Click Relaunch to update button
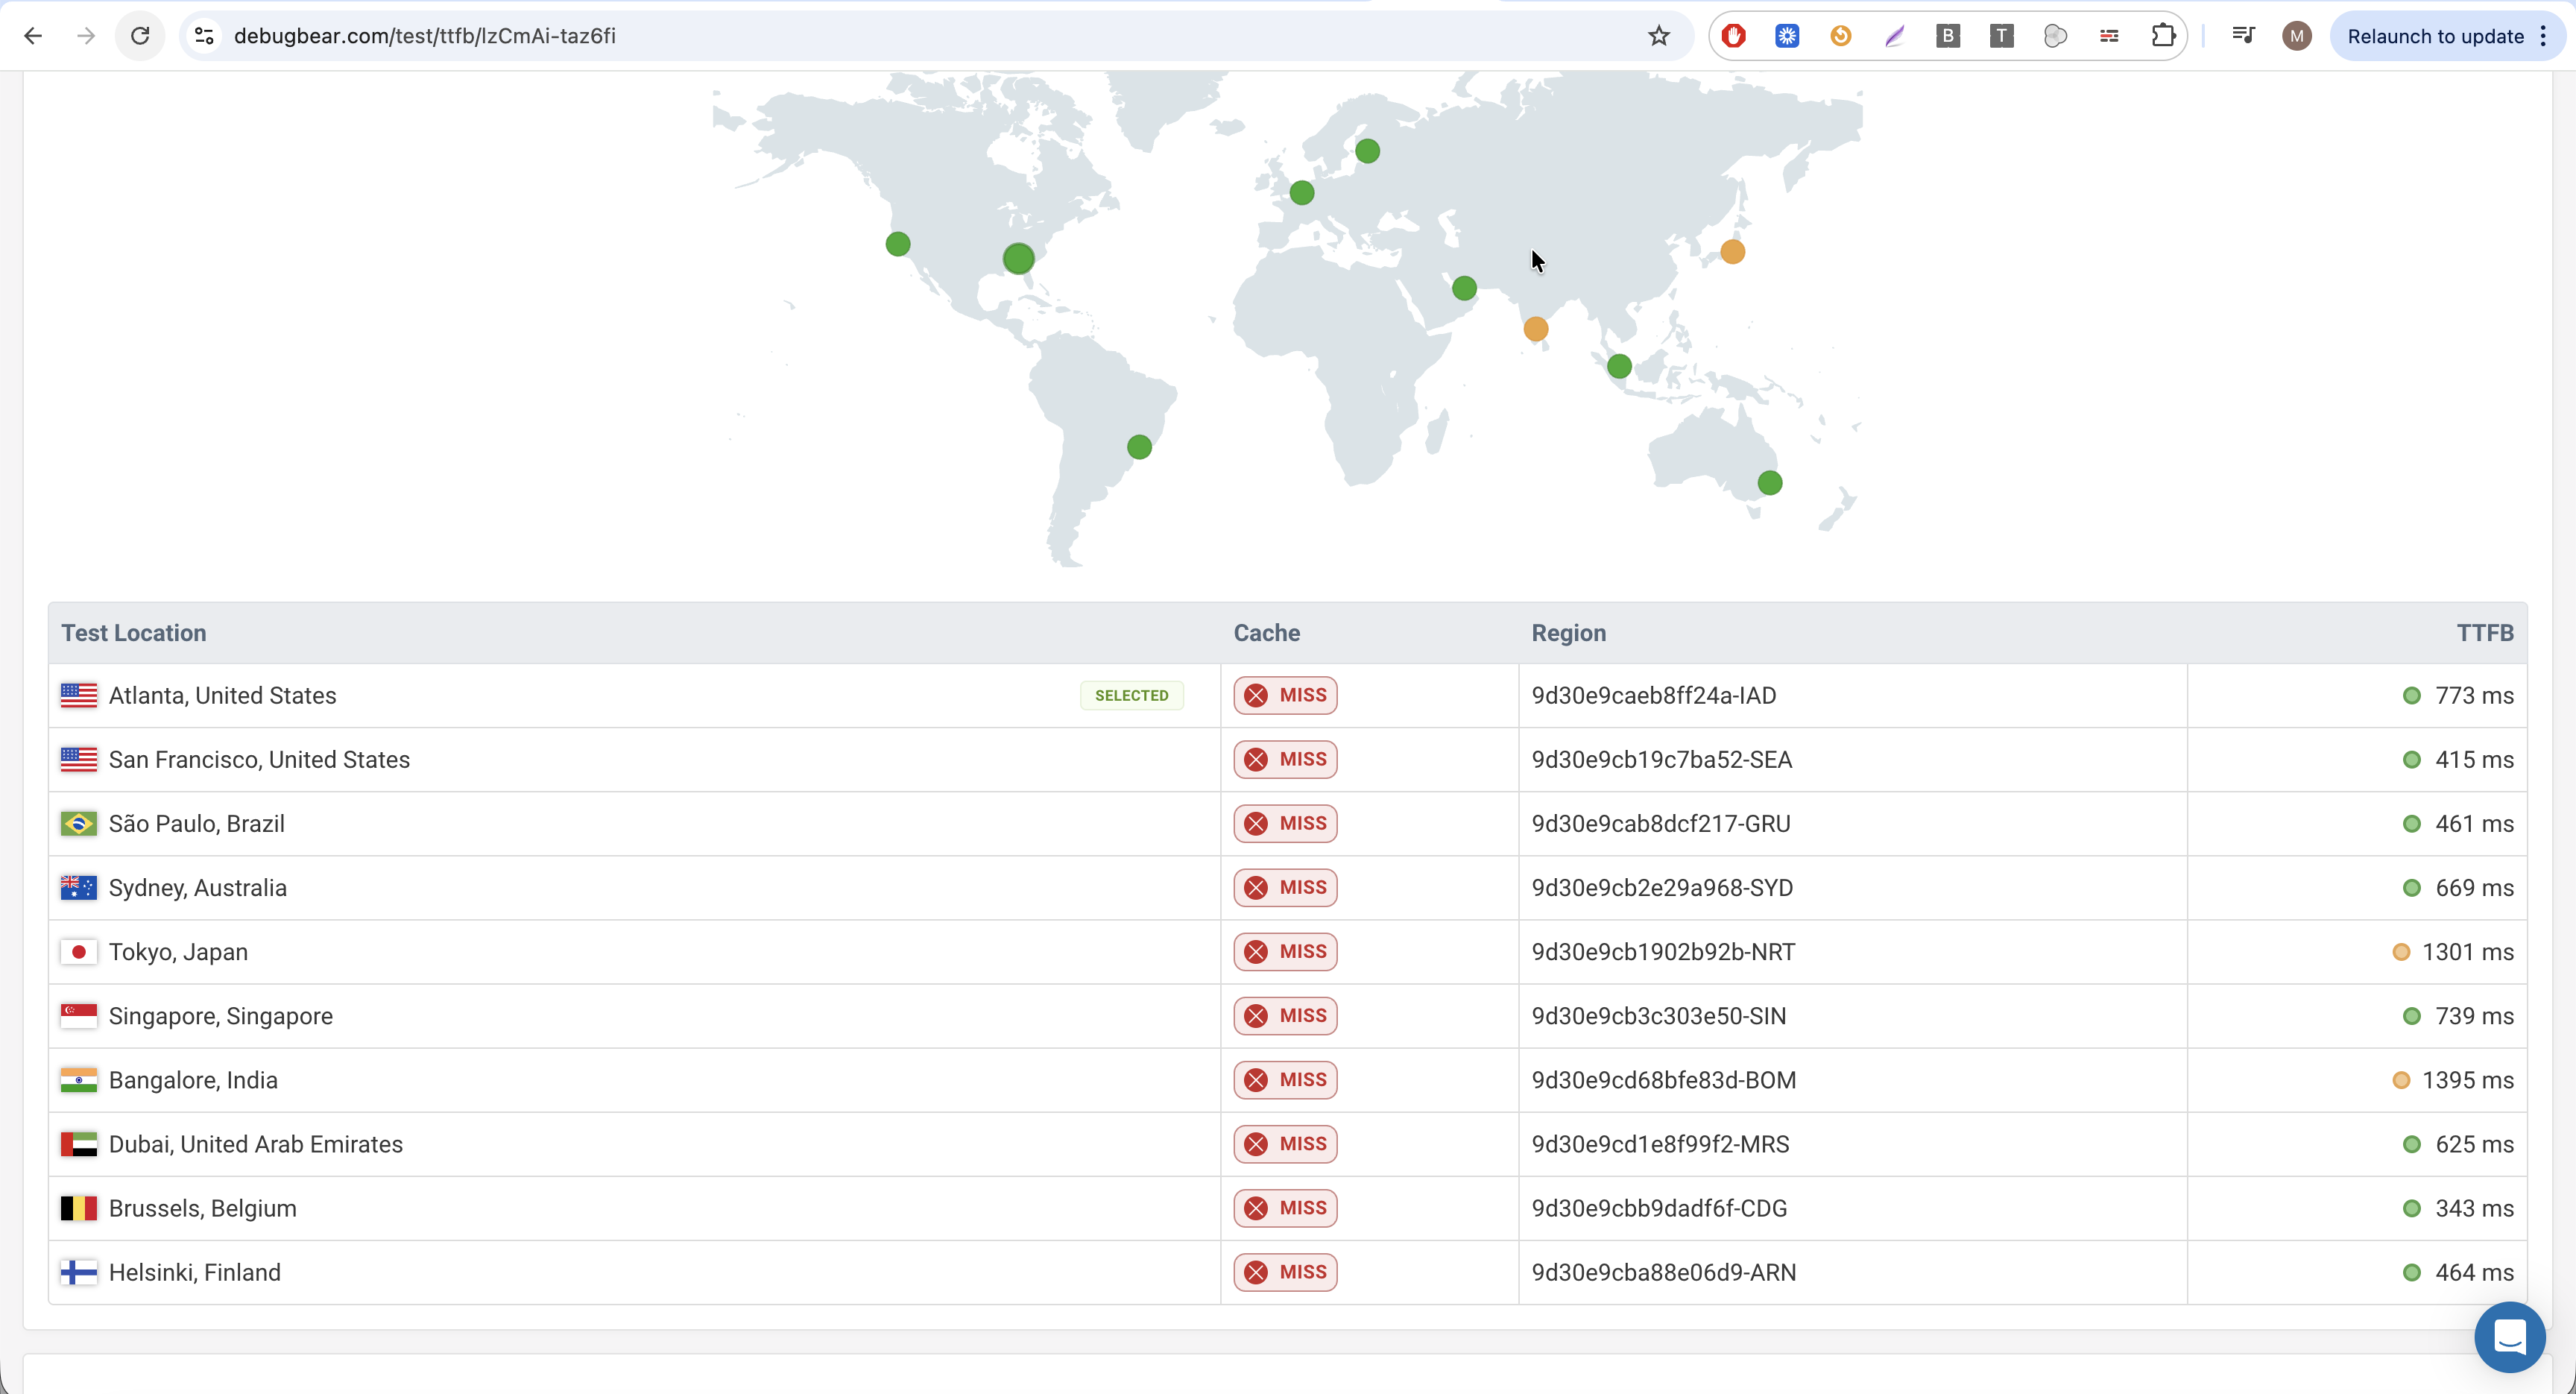Image resolution: width=2576 pixels, height=1394 pixels. click(x=2435, y=36)
